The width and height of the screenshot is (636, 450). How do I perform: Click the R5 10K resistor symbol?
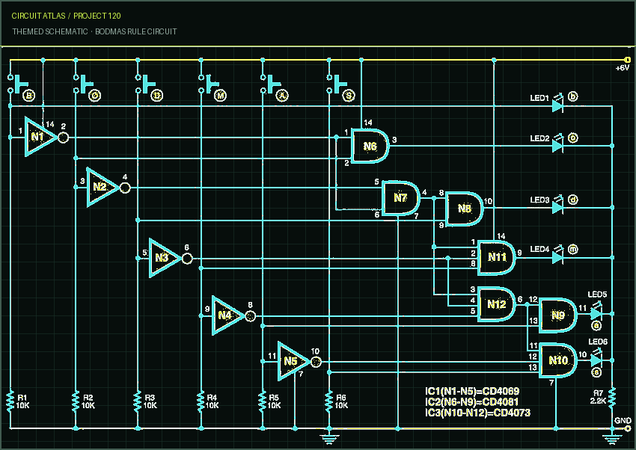click(263, 401)
